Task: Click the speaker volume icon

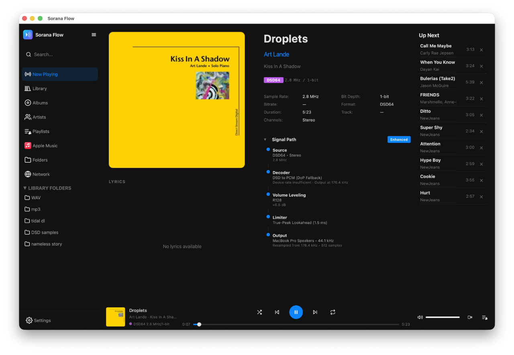Action: click(x=420, y=317)
